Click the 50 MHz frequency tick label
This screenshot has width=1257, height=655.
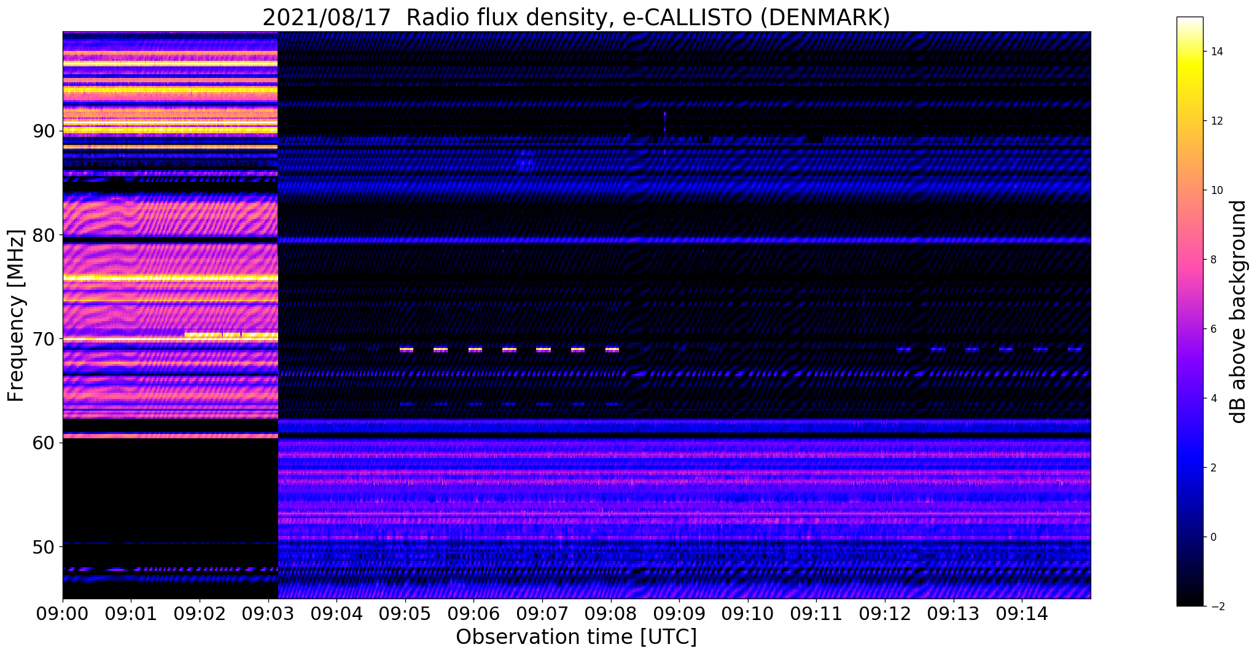coord(45,546)
